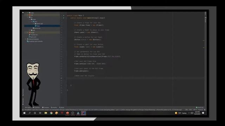
Task: Select Main in the project tree
Action: pyautogui.click(x=38, y=26)
